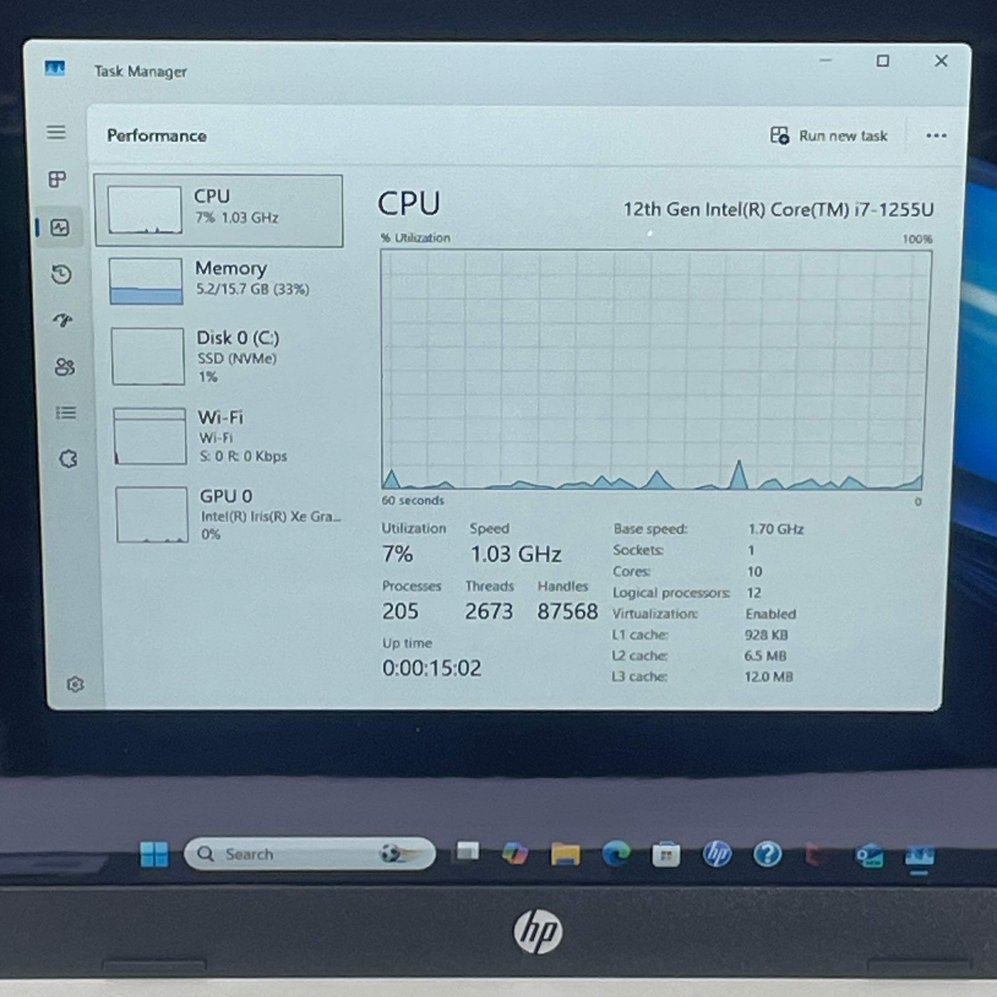
Task: Open Task Manager settings gear
Action: tap(75, 684)
